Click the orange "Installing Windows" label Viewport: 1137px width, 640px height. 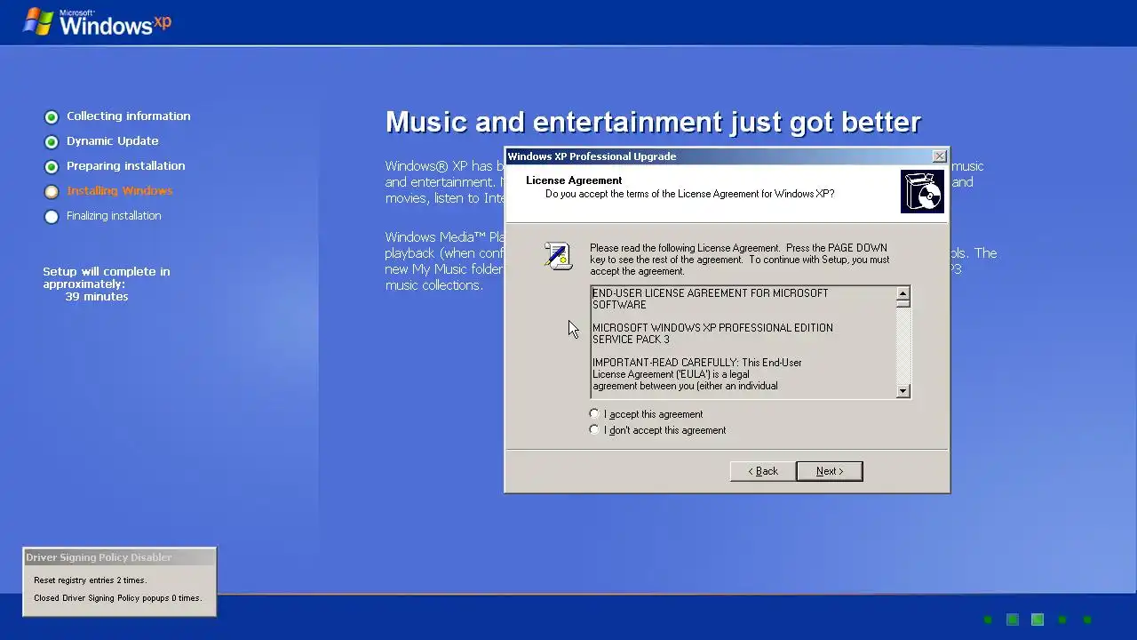tap(120, 191)
